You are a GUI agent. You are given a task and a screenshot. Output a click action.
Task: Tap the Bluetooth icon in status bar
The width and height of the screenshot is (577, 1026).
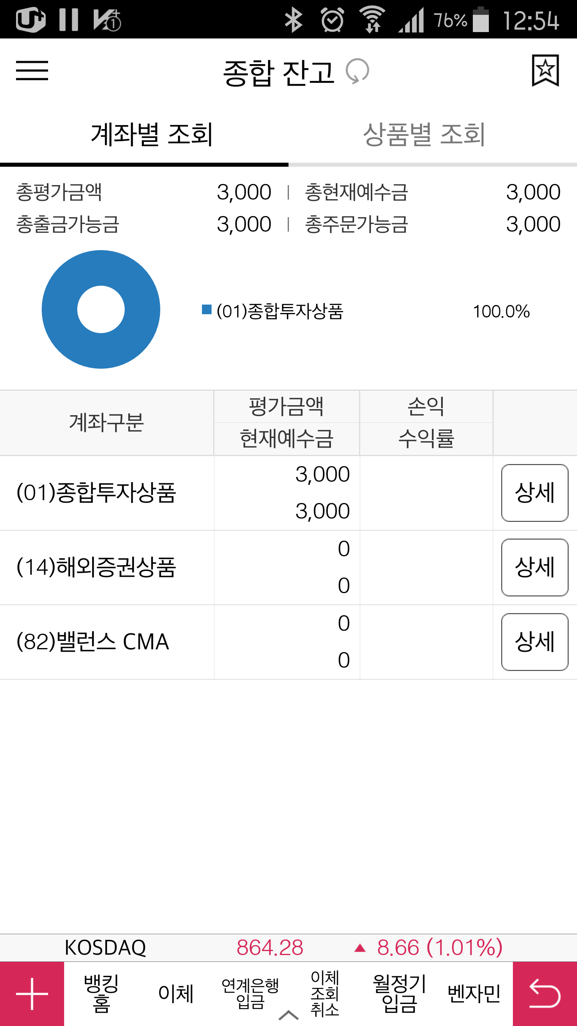294,20
